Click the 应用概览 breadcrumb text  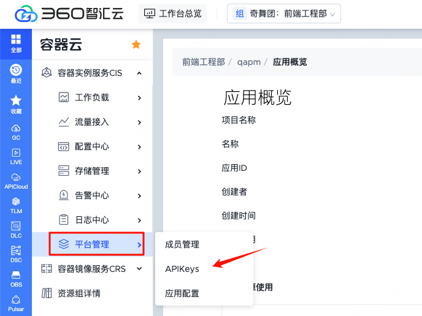290,62
